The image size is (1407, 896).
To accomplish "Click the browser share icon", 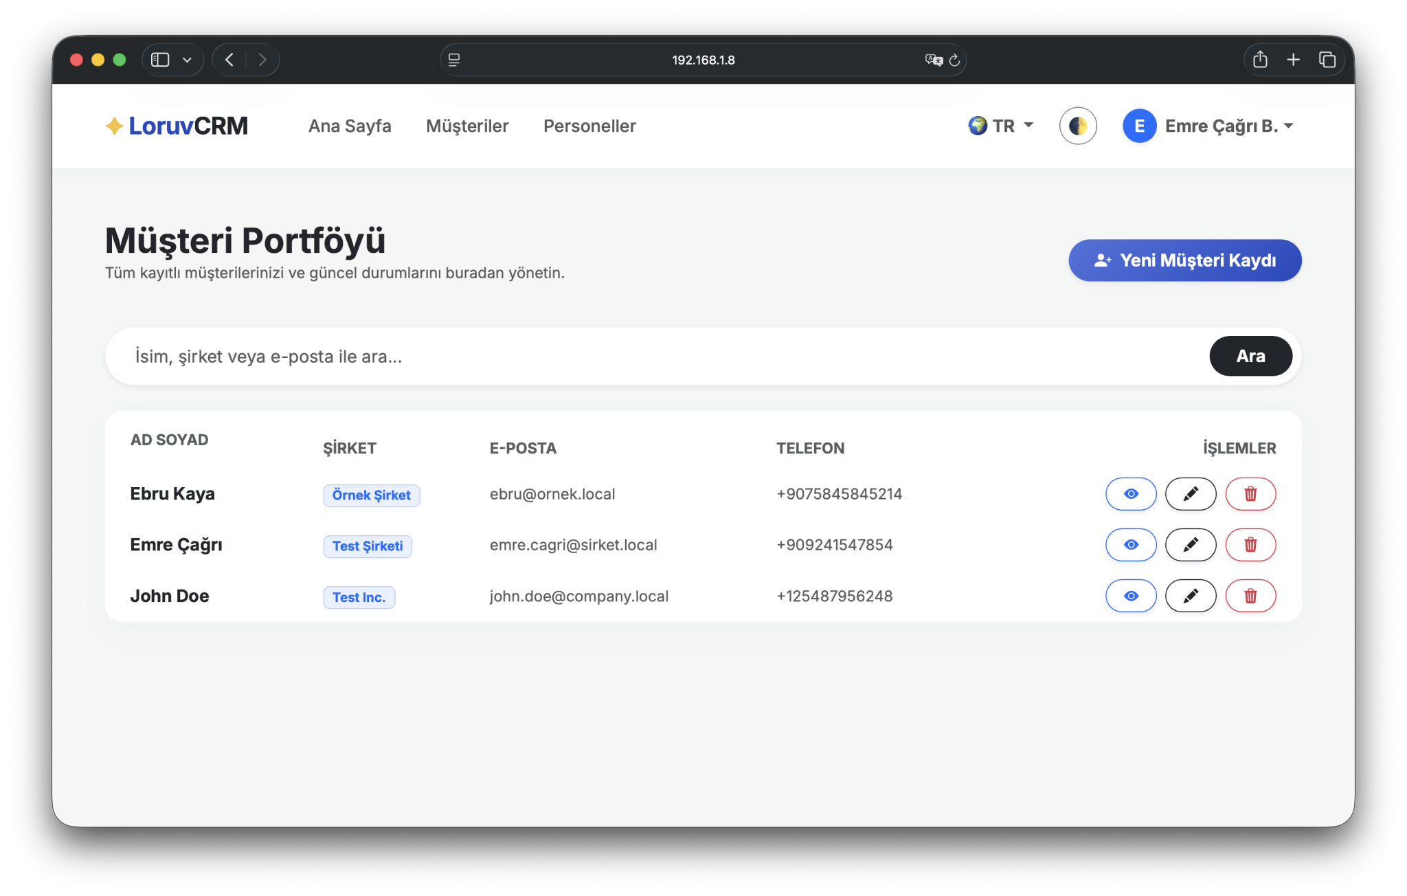I will pos(1259,60).
